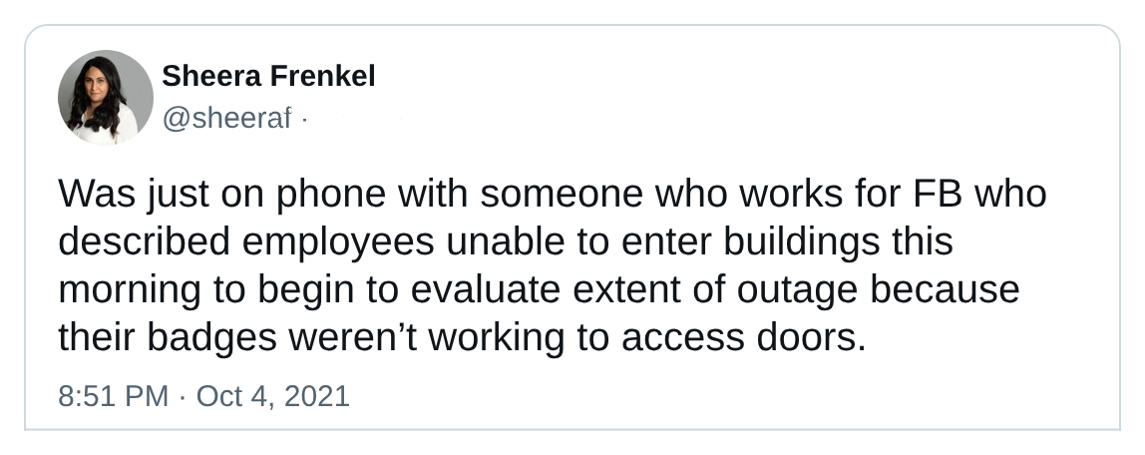
Task: Click the word "because" in the tweet
Action: 945,290
